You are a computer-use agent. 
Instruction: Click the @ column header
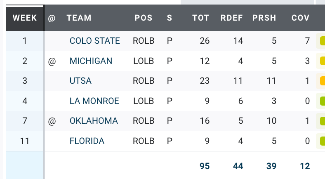point(52,18)
